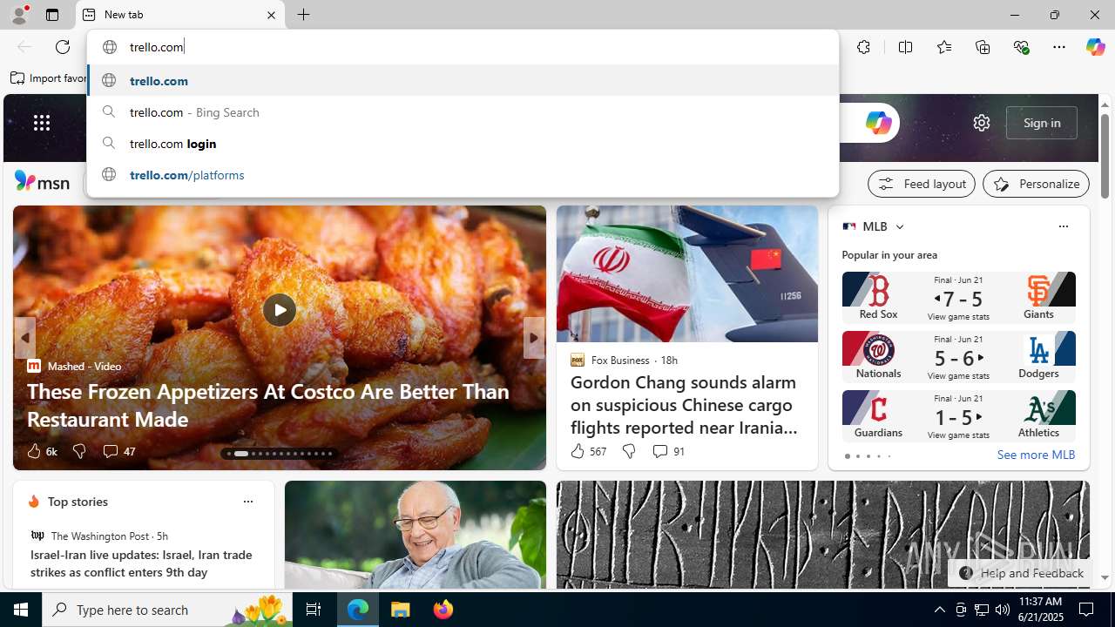Open the Red Sox vs Giants game

click(958, 297)
